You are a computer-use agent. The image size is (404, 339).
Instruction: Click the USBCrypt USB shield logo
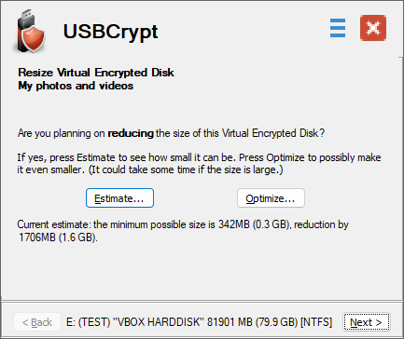coord(31,31)
